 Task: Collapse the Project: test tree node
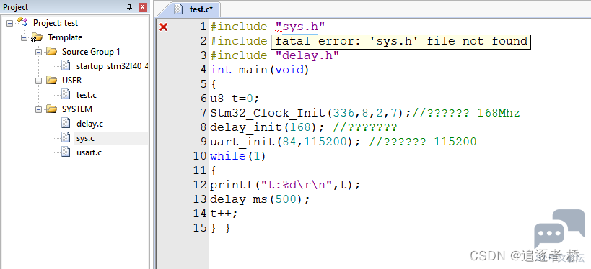(9, 23)
